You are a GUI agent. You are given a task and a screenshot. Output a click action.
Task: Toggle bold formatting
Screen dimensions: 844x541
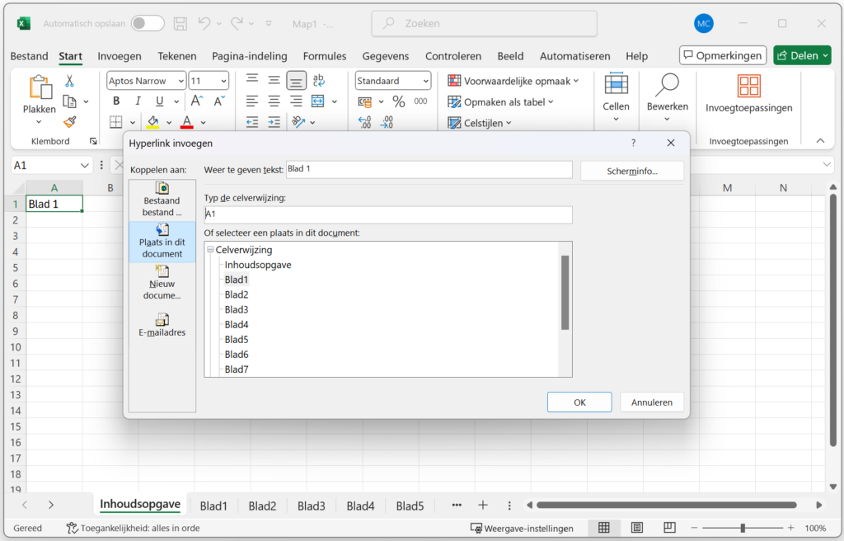coord(116,101)
